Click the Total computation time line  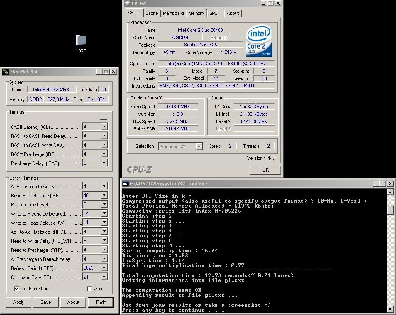click(x=208, y=275)
